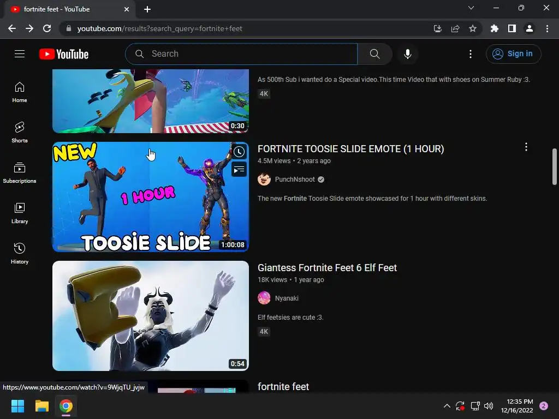The height and width of the screenshot is (419, 559).
Task: Show hidden system tray icons
Action: click(447, 406)
